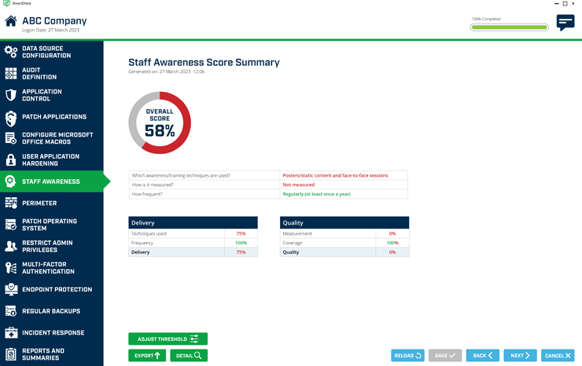The image size is (582, 366).
Task: Go to the Next page
Action: tap(520, 356)
